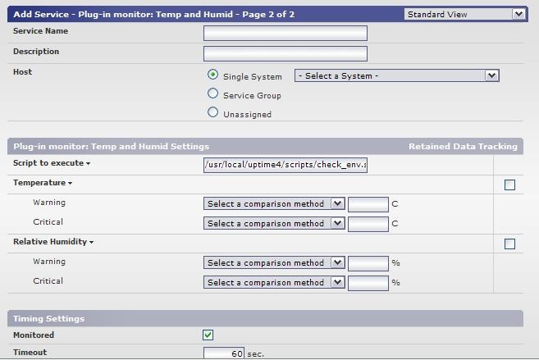This screenshot has width=539, height=360.
Task: Uncheck the Monitored checkbox
Action: [208, 335]
